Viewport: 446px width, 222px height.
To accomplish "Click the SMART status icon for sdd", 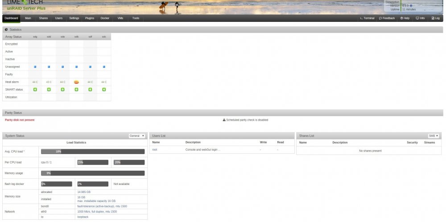I will (x=49, y=89).
